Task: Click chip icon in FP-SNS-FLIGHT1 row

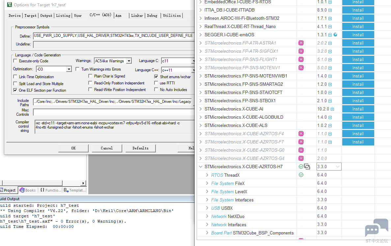Action: click(301, 59)
